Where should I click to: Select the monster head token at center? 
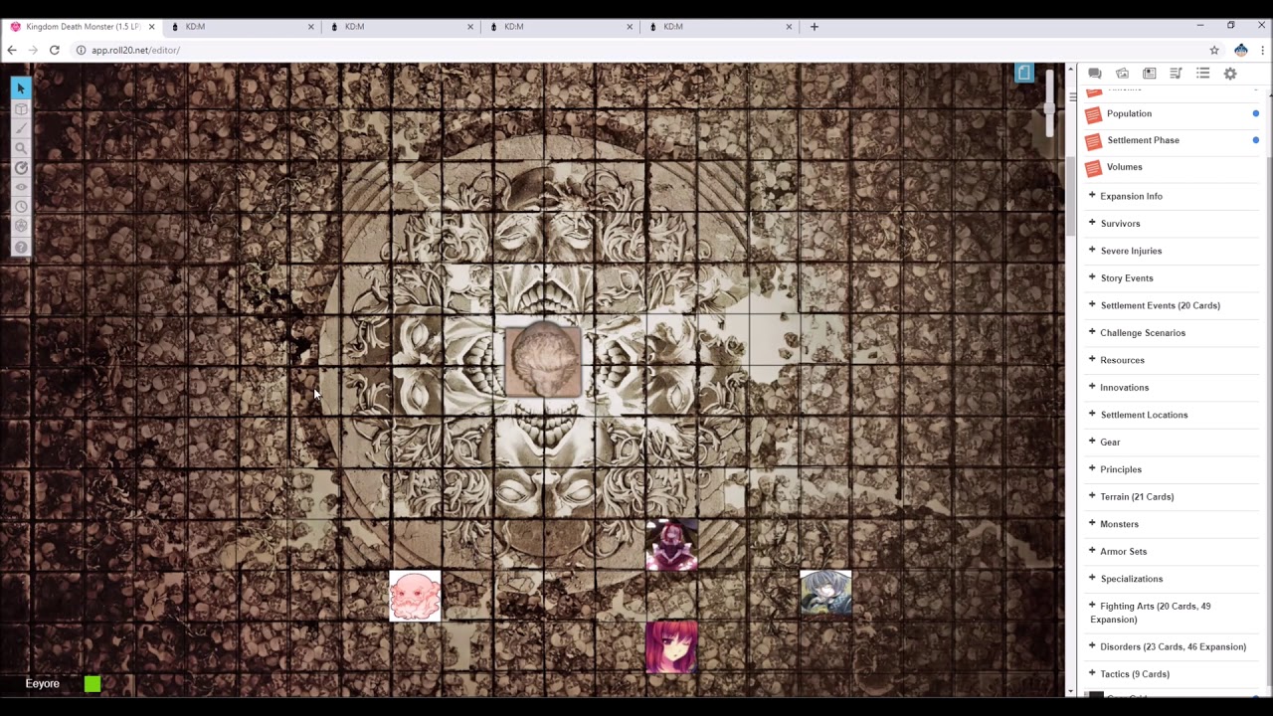543,359
